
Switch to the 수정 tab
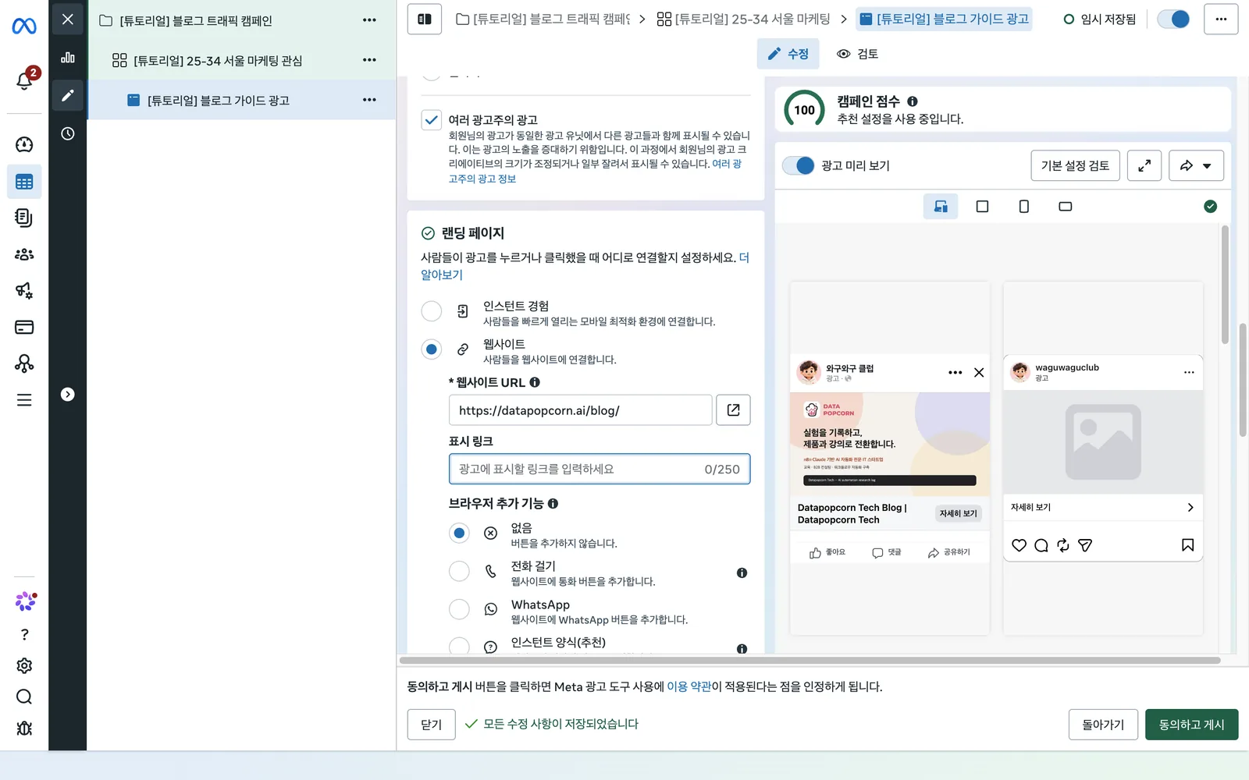788,54
